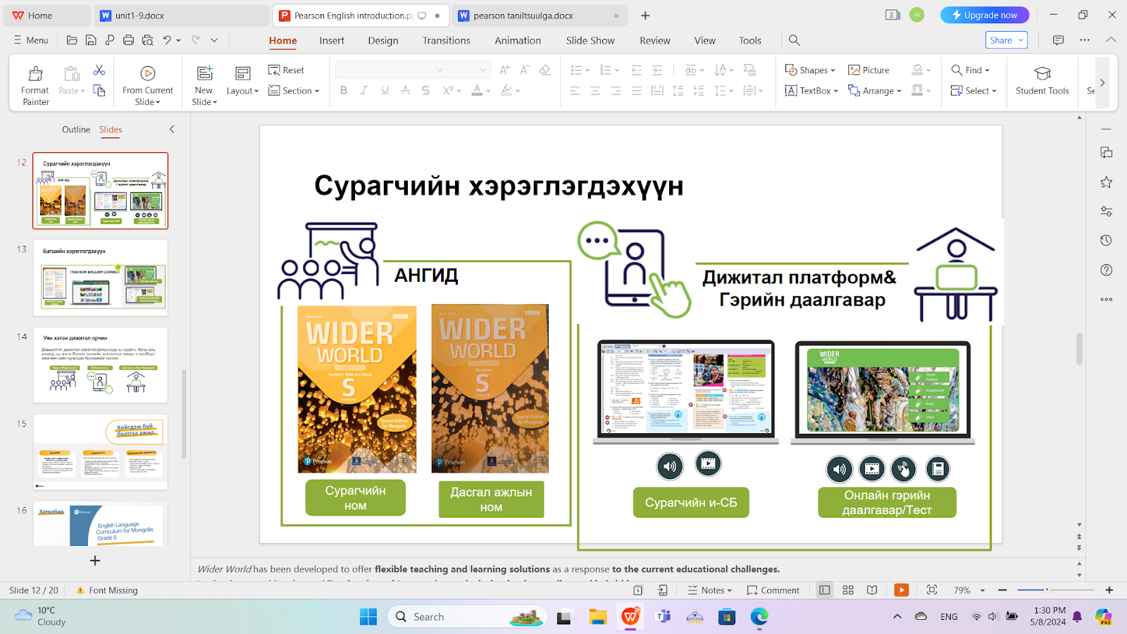Switch to the Animation tab
The image size is (1127, 634).
pos(518,40)
